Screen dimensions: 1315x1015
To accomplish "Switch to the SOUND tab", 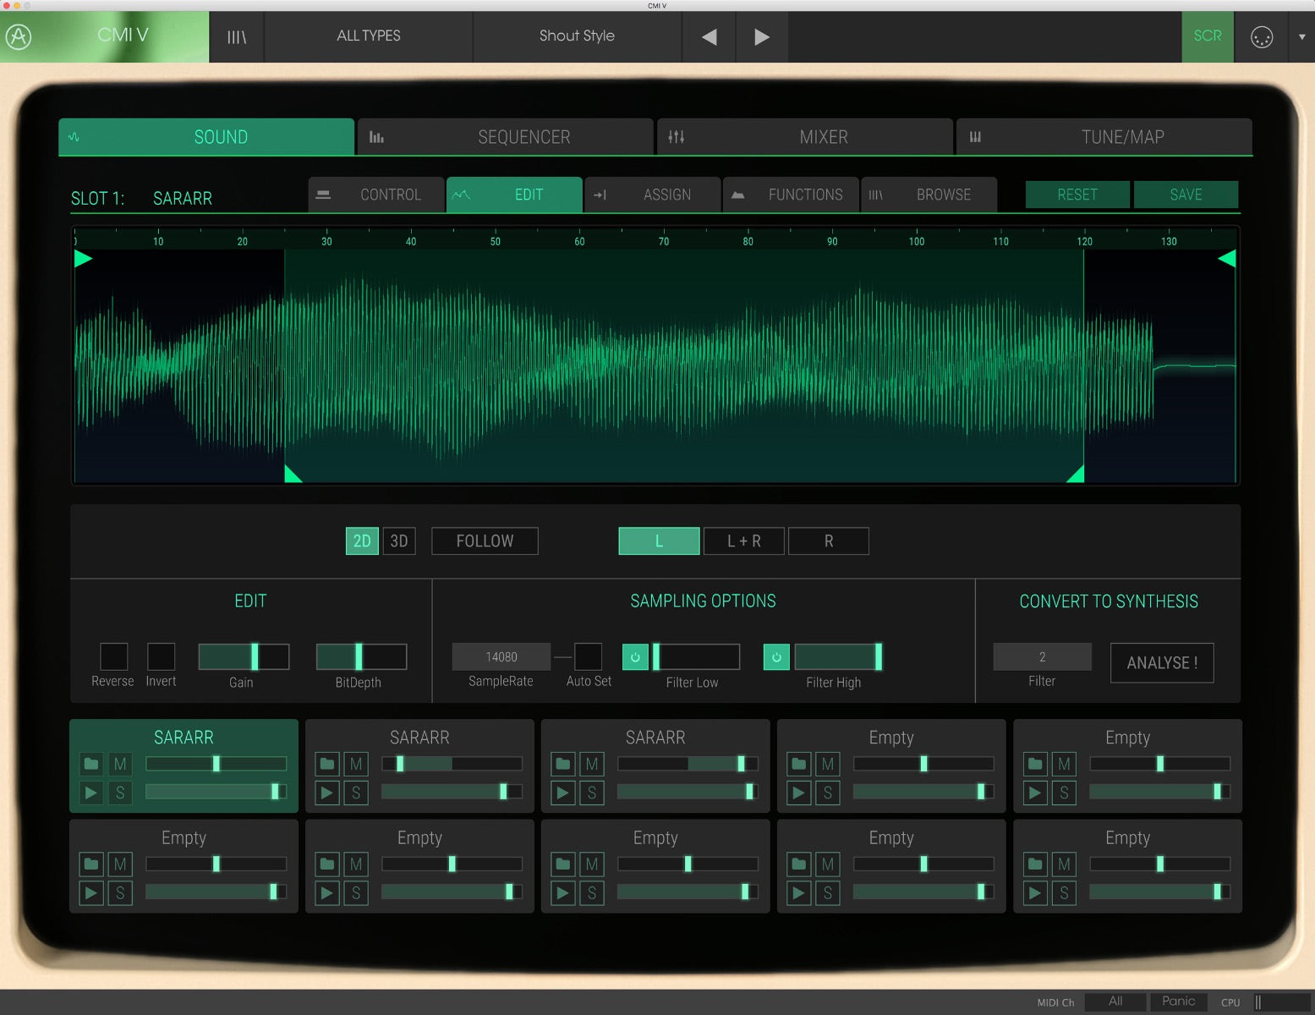I will coord(206,137).
